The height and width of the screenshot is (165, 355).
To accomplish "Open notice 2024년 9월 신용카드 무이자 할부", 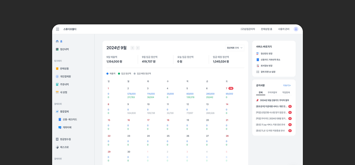I will (x=275, y=100).
